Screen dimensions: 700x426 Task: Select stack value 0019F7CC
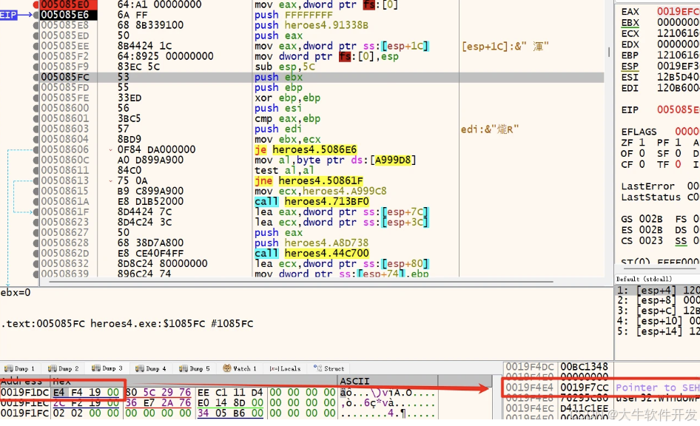[x=584, y=388]
